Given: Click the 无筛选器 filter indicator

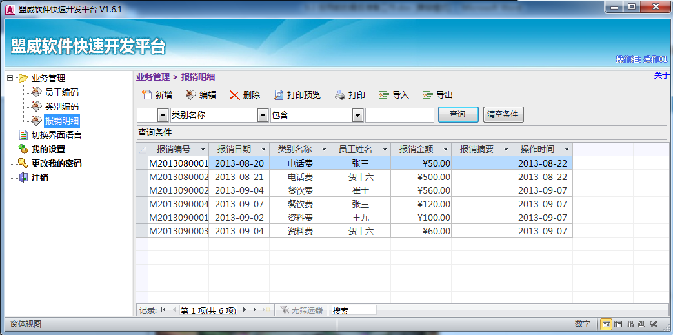Looking at the screenshot, I should (301, 310).
